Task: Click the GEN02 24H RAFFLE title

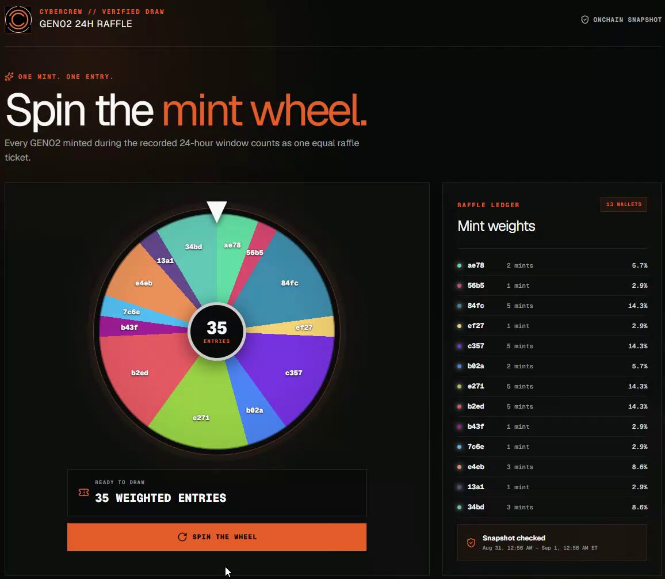Action: pos(86,24)
